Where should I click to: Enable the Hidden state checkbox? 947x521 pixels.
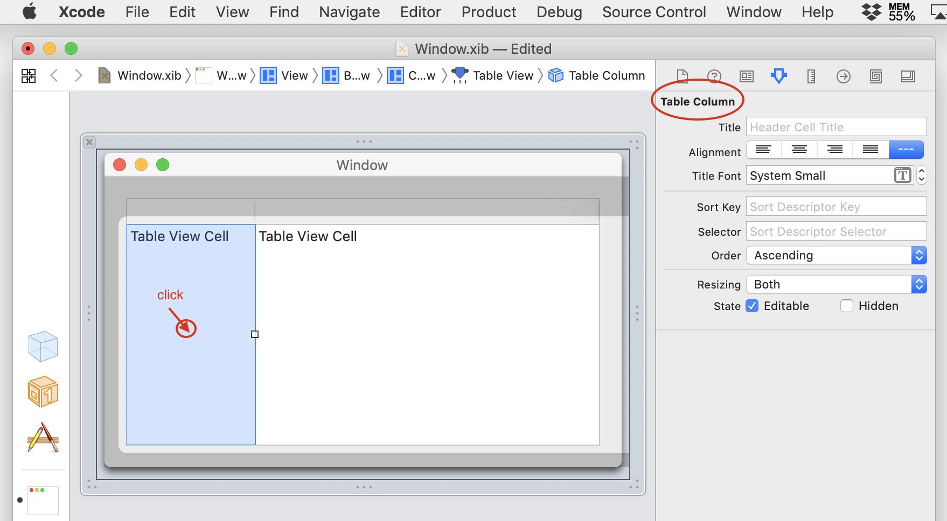(x=846, y=306)
